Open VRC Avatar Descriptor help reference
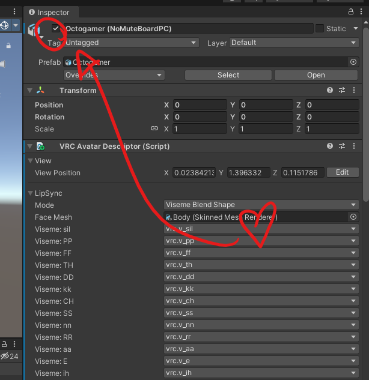The width and height of the screenshot is (369, 380). pyautogui.click(x=330, y=146)
